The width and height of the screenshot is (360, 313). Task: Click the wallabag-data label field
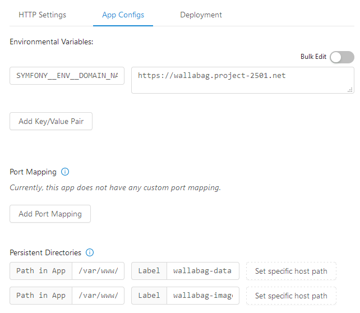tap(202, 271)
